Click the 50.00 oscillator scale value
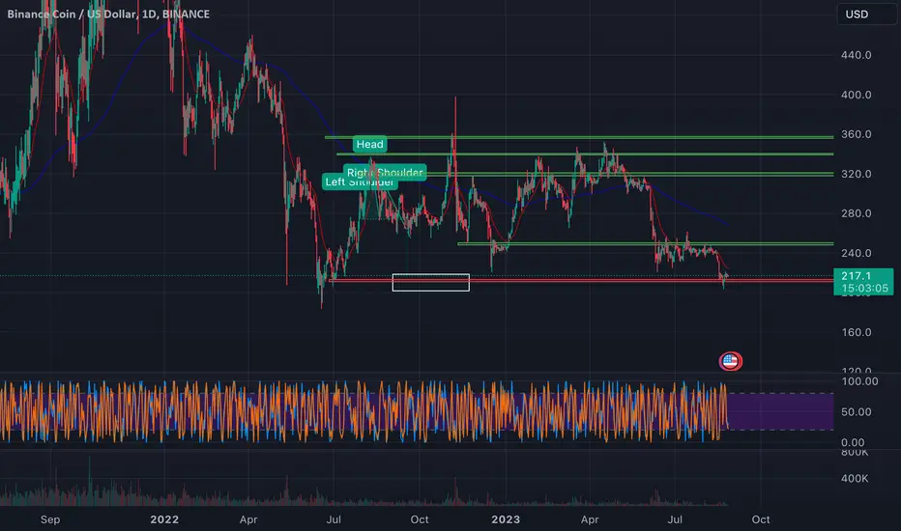This screenshot has height=531, width=901. pyautogui.click(x=857, y=412)
